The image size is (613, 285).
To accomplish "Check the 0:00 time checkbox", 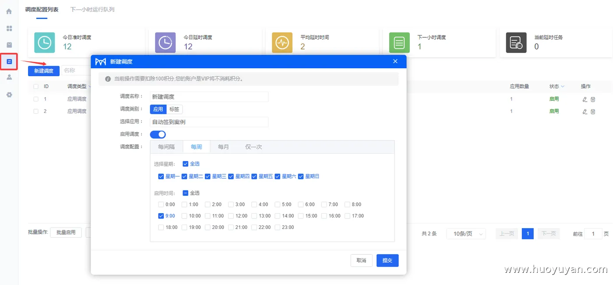I will click(161, 204).
